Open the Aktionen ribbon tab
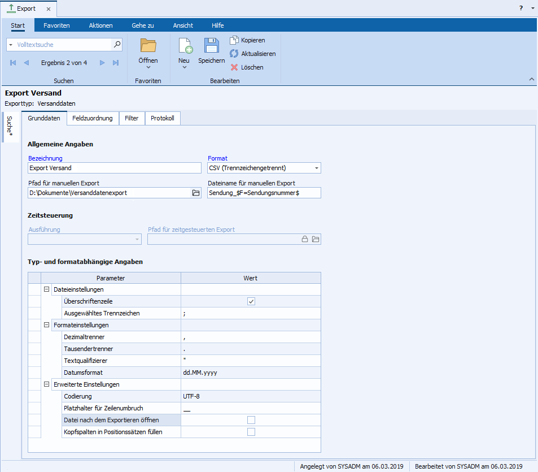 (x=100, y=25)
